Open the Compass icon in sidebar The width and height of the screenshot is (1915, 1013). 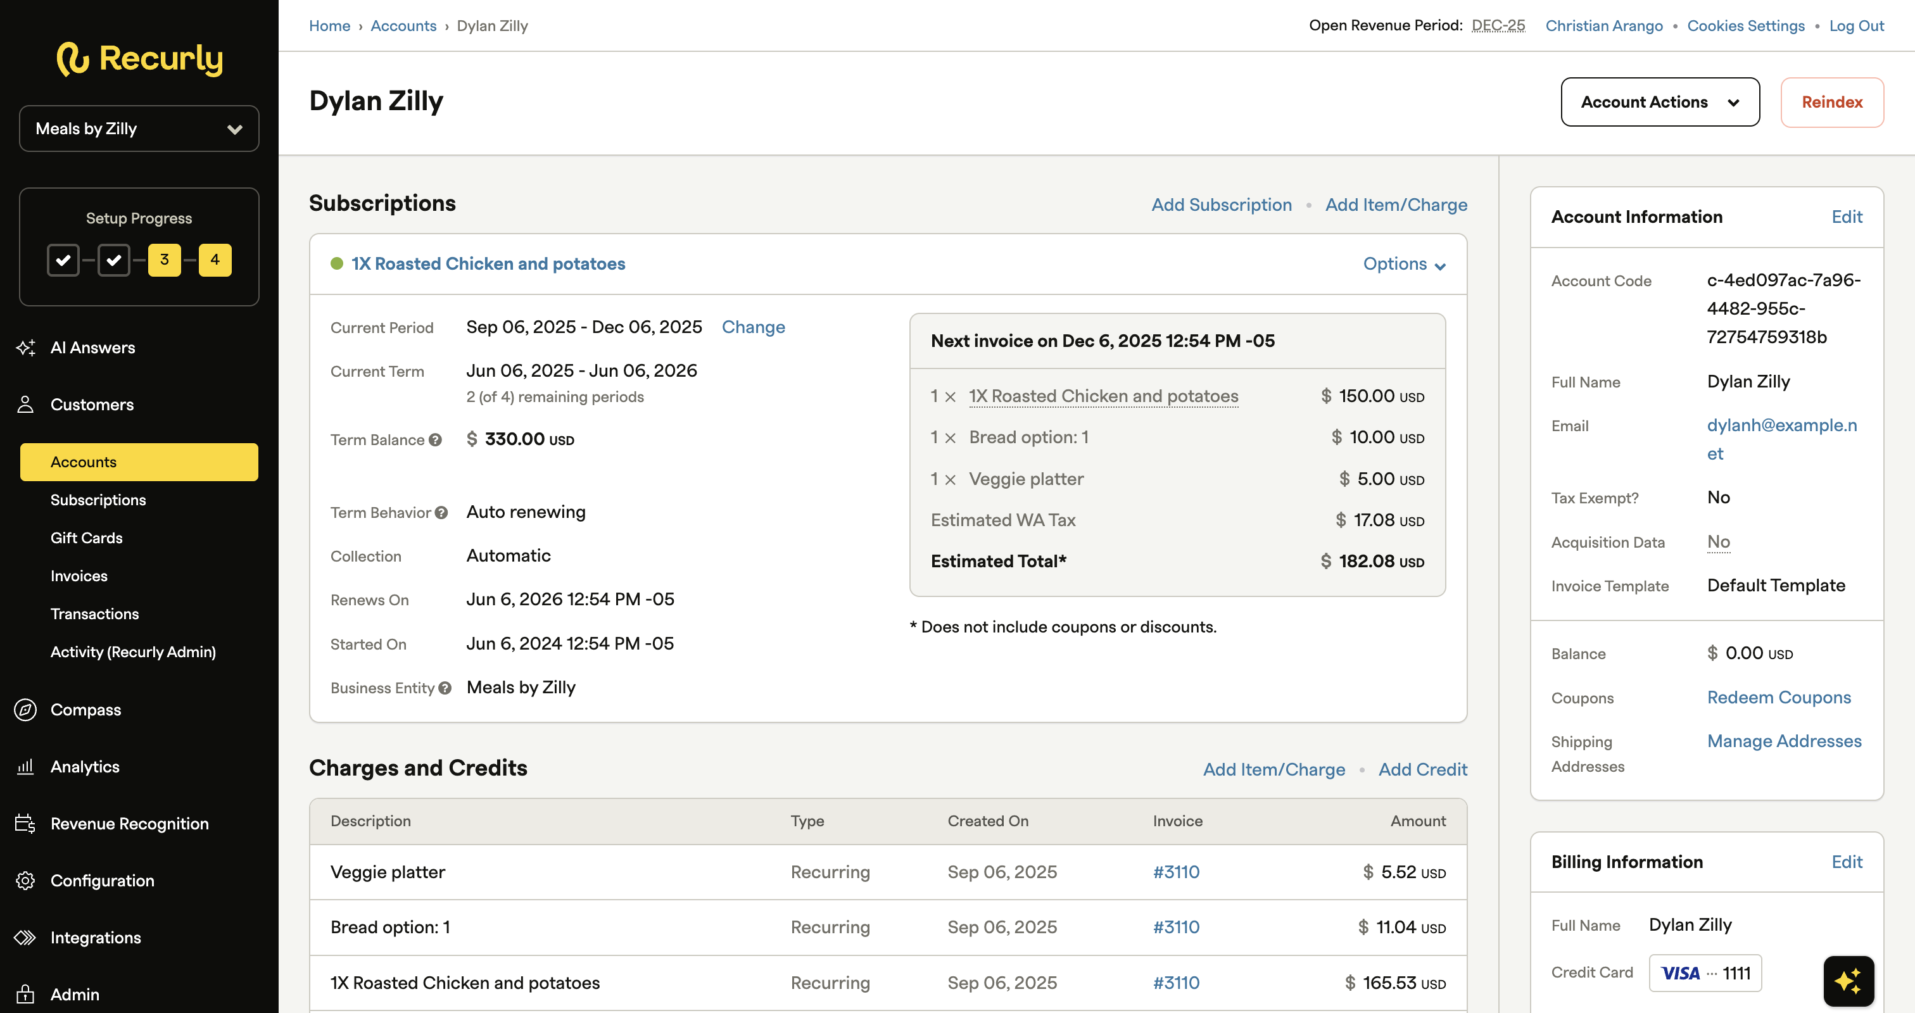(25, 710)
